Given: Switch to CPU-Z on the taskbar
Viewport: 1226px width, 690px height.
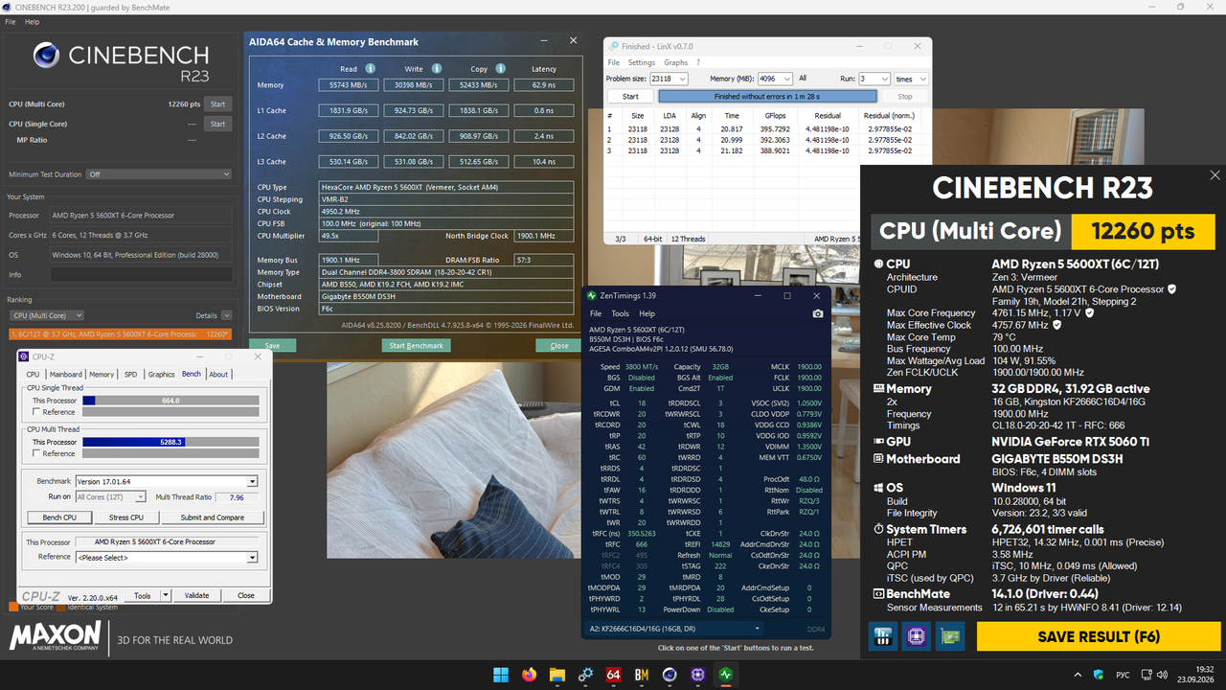Looking at the screenshot, I should point(698,675).
